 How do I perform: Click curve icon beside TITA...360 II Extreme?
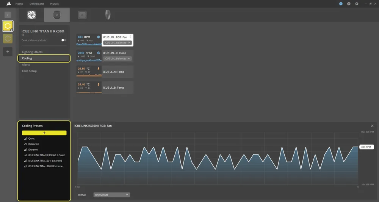coord(25,167)
